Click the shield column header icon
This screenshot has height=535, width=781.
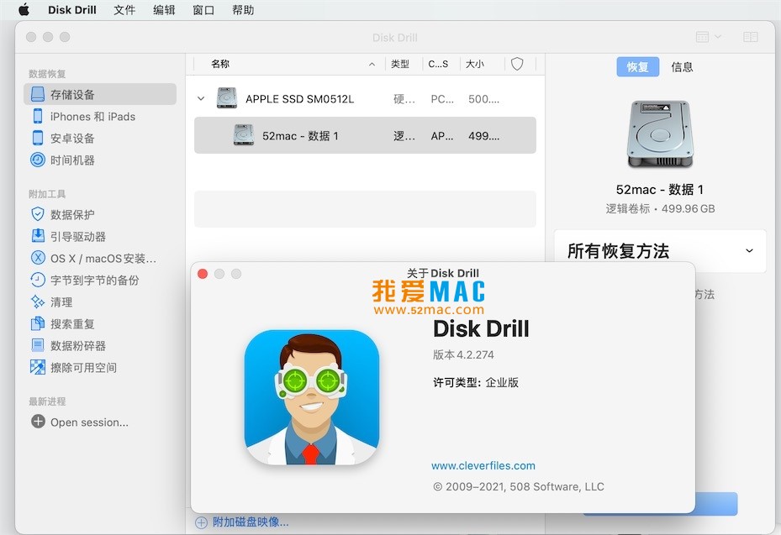coord(517,64)
